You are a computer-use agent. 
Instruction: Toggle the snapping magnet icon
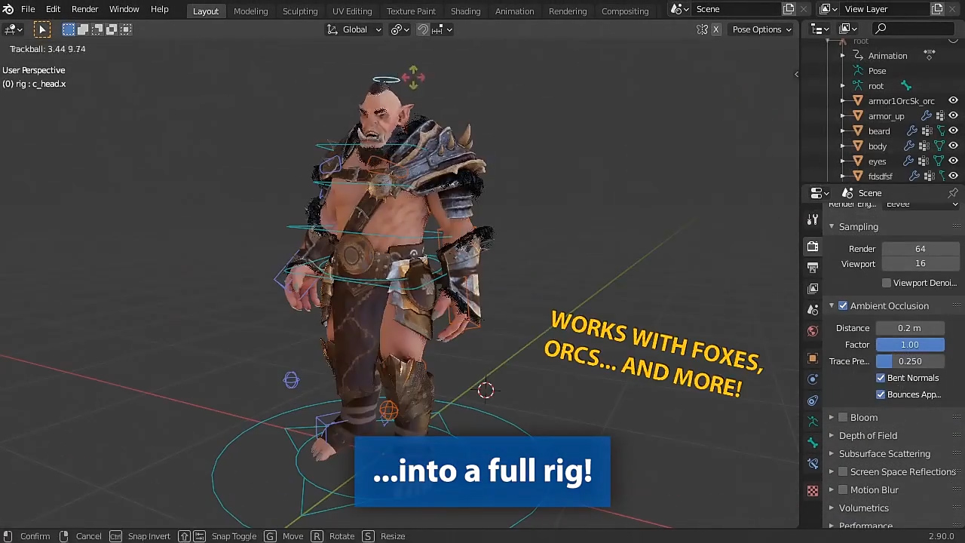[x=424, y=29]
